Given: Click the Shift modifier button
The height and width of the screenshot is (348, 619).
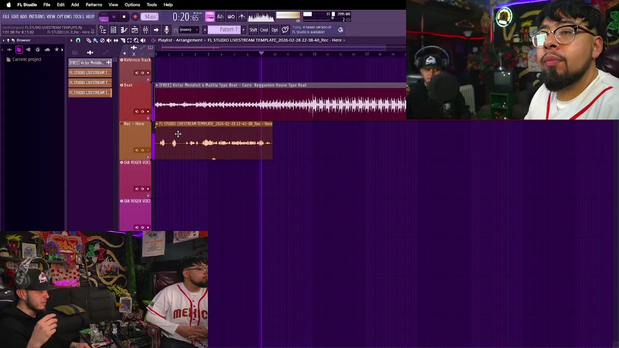Looking at the screenshot, I should point(253,30).
